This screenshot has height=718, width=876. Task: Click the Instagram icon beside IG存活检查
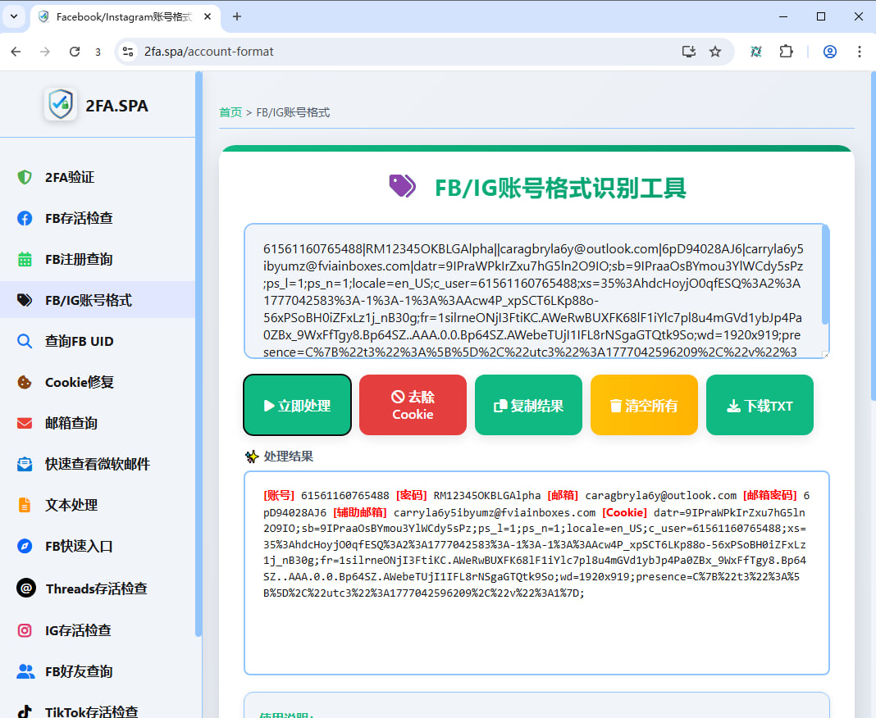[25, 630]
